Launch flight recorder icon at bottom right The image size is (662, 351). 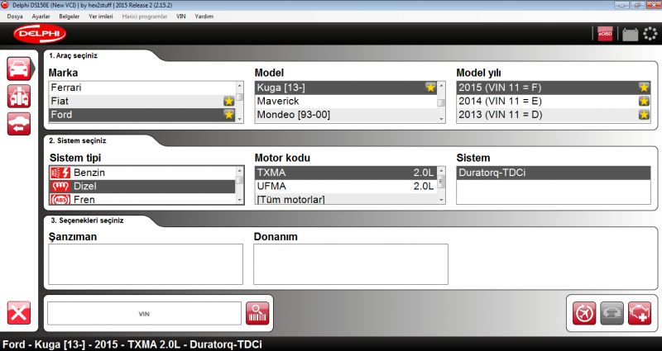(x=584, y=314)
